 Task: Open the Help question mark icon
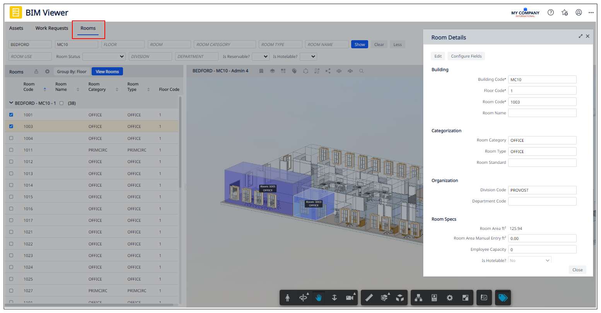tap(551, 12)
